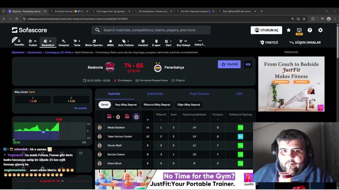Sort by Pozisyon column

(218, 117)
